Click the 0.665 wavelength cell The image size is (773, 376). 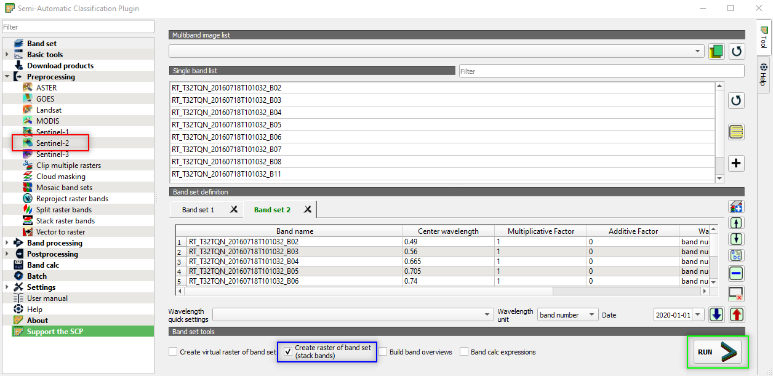tap(448, 262)
